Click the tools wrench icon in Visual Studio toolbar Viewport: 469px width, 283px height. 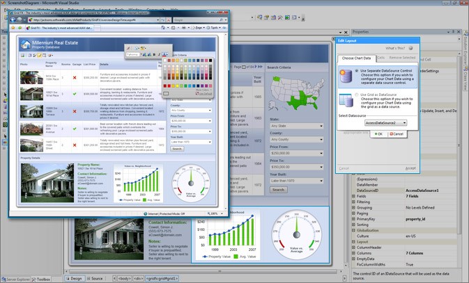tap(280, 17)
